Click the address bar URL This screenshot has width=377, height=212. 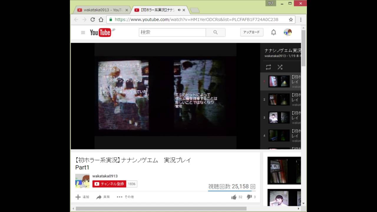click(196, 19)
